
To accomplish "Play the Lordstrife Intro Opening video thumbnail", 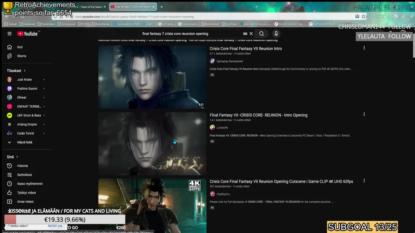I will pos(152,144).
